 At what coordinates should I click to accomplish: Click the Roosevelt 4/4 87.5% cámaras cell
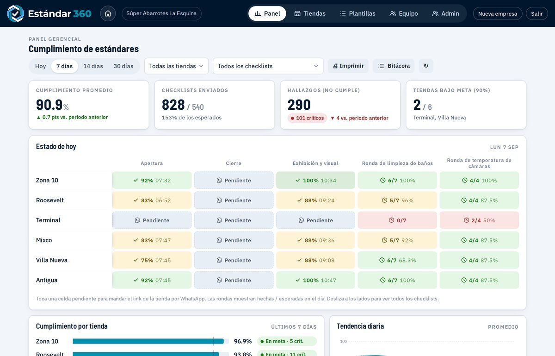point(479,200)
